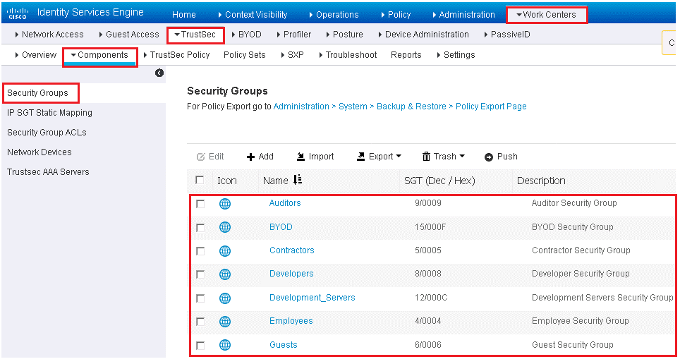Click the Cisco logo icon
Viewport: 680px width, 364px height.
(x=18, y=13)
